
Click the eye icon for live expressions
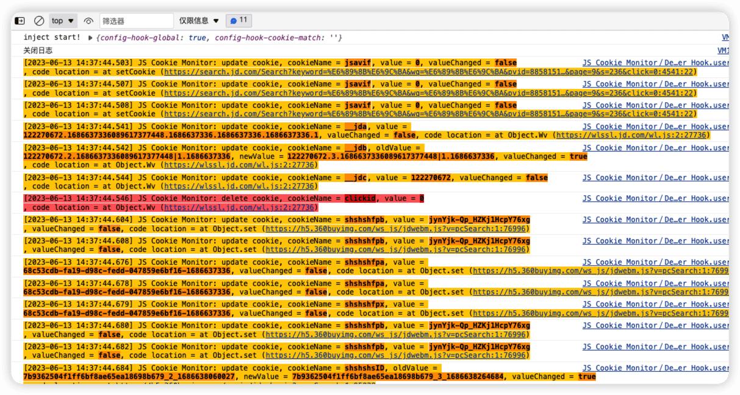(x=88, y=21)
